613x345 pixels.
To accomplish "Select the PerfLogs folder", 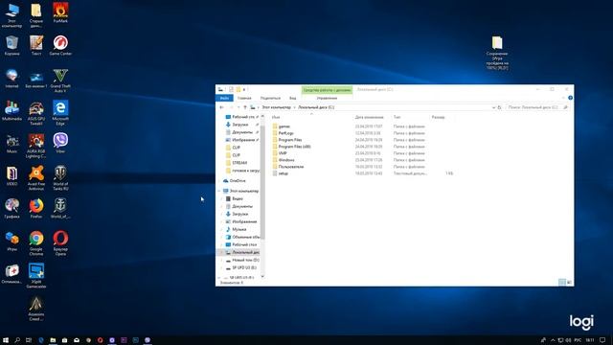I will click(285, 133).
